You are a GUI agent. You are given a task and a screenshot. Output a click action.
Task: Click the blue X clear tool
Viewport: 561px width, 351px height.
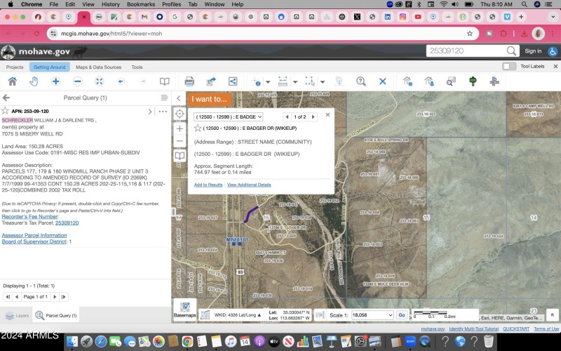[x=383, y=81]
